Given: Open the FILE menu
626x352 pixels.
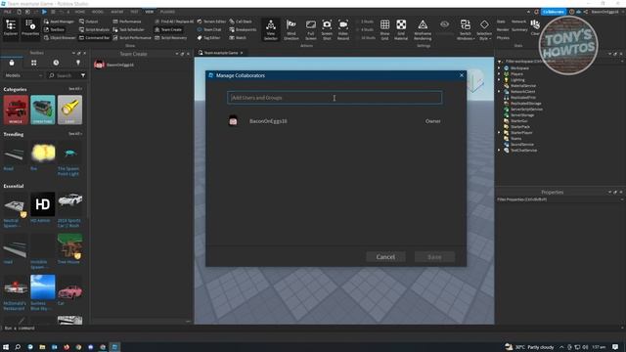Looking at the screenshot, I should [8, 12].
